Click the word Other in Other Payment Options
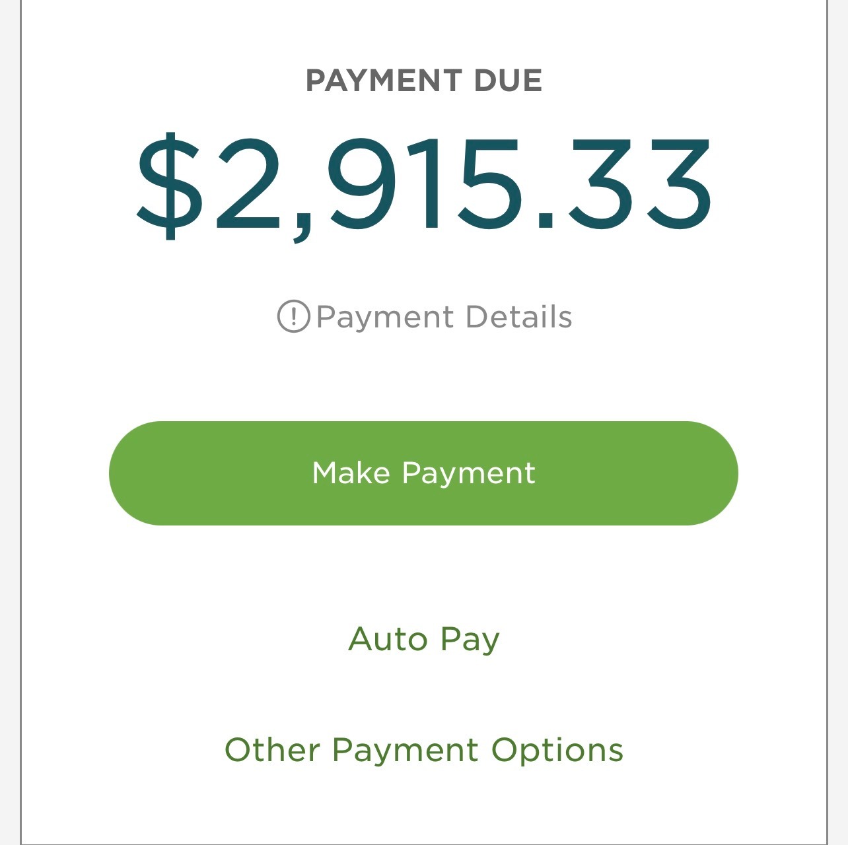This screenshot has height=845, width=848. tap(272, 750)
